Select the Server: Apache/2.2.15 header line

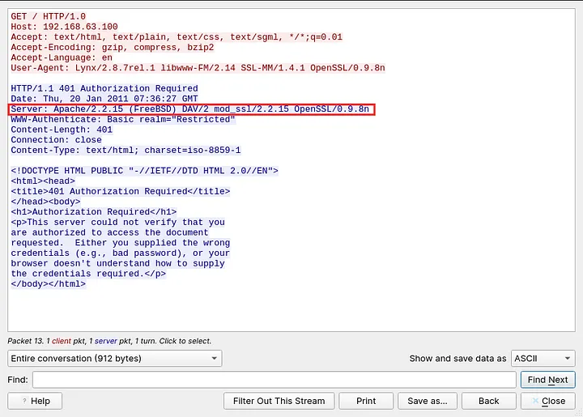[189, 109]
